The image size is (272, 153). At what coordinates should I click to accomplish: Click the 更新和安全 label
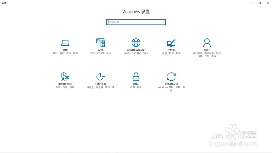point(171,84)
